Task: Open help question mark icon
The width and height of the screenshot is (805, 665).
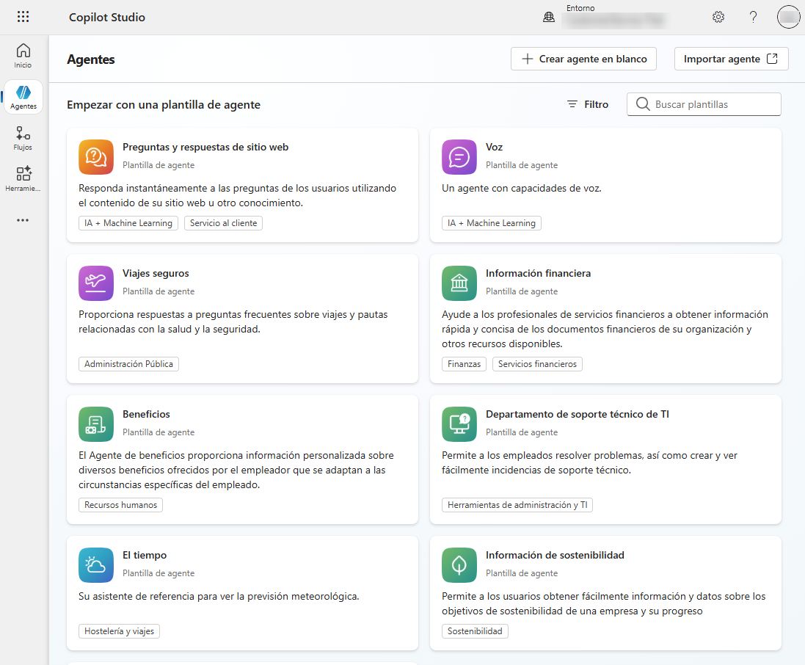Action: coord(753,17)
